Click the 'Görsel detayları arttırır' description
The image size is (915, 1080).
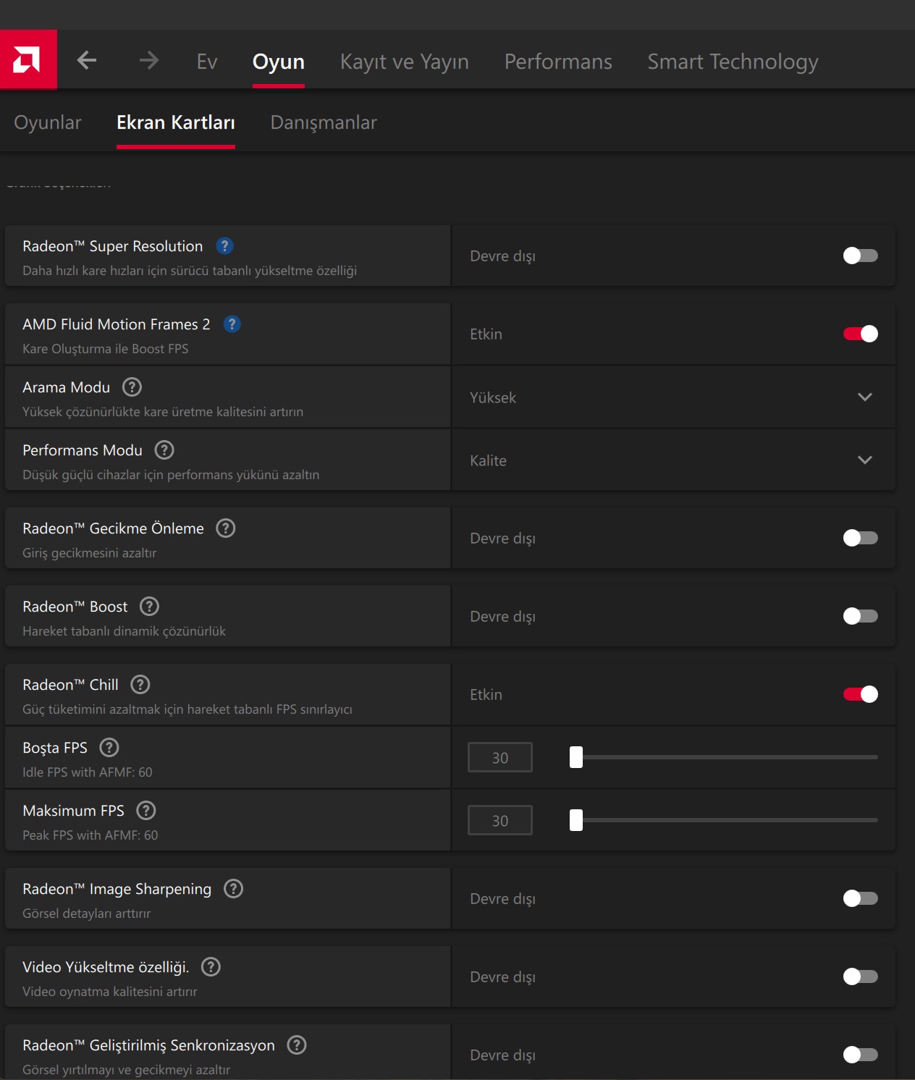(x=87, y=914)
